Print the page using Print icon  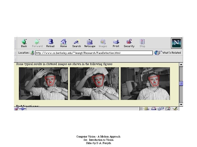[x=116, y=43]
